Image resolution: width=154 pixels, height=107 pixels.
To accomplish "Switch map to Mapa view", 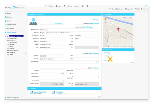I will coord(126,18).
